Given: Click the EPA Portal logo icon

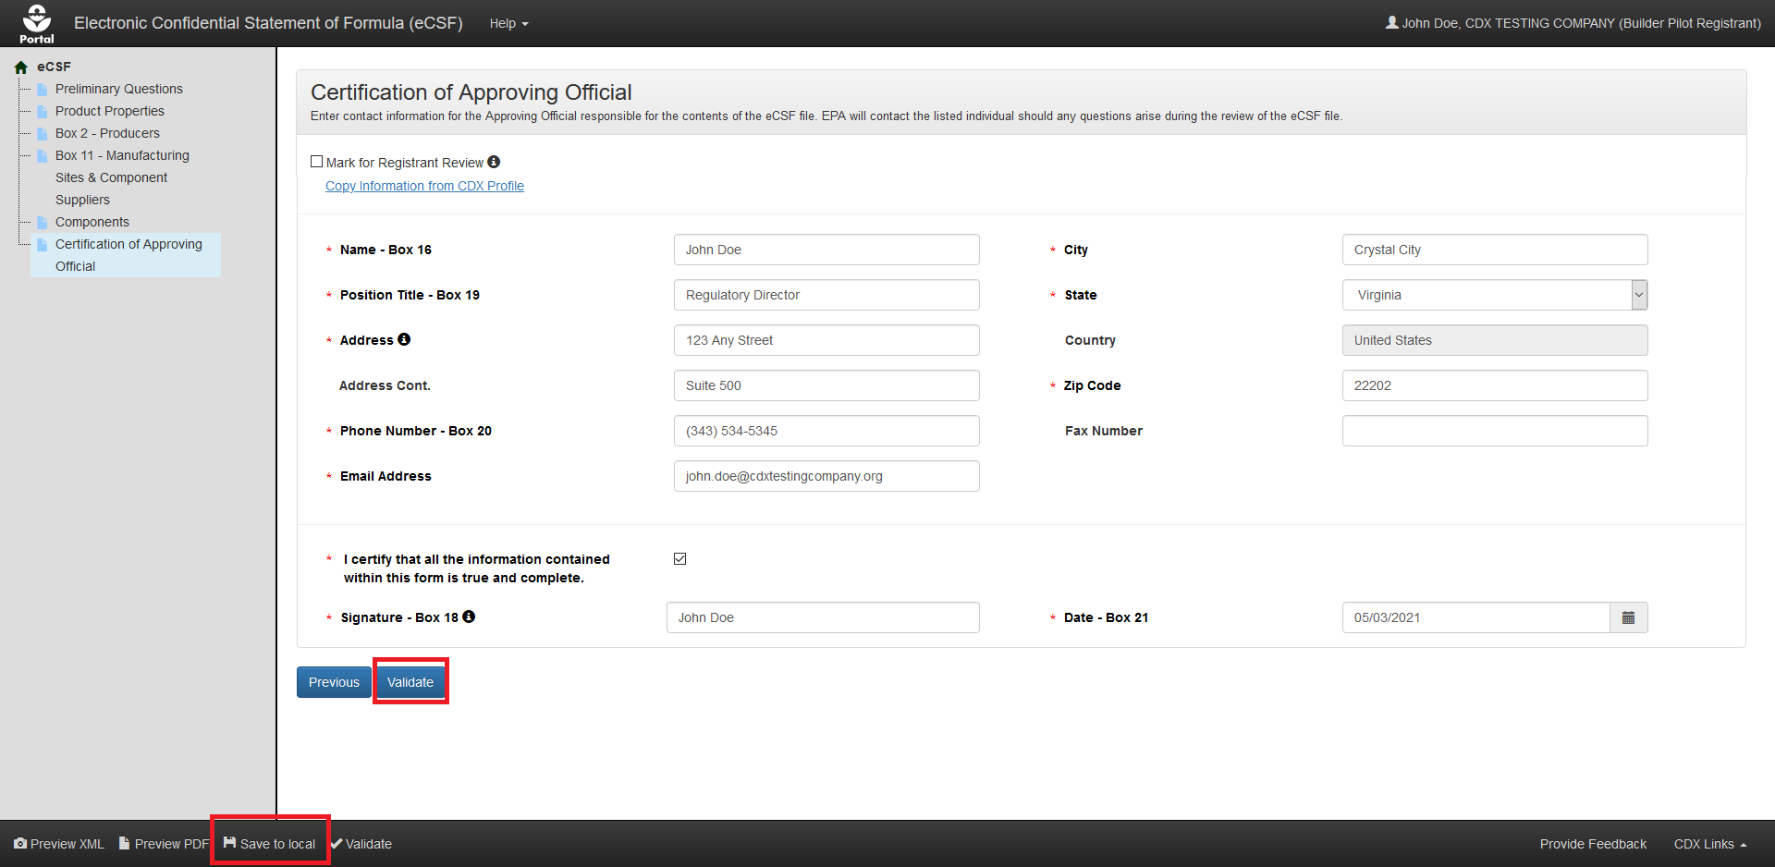Looking at the screenshot, I should point(37,23).
